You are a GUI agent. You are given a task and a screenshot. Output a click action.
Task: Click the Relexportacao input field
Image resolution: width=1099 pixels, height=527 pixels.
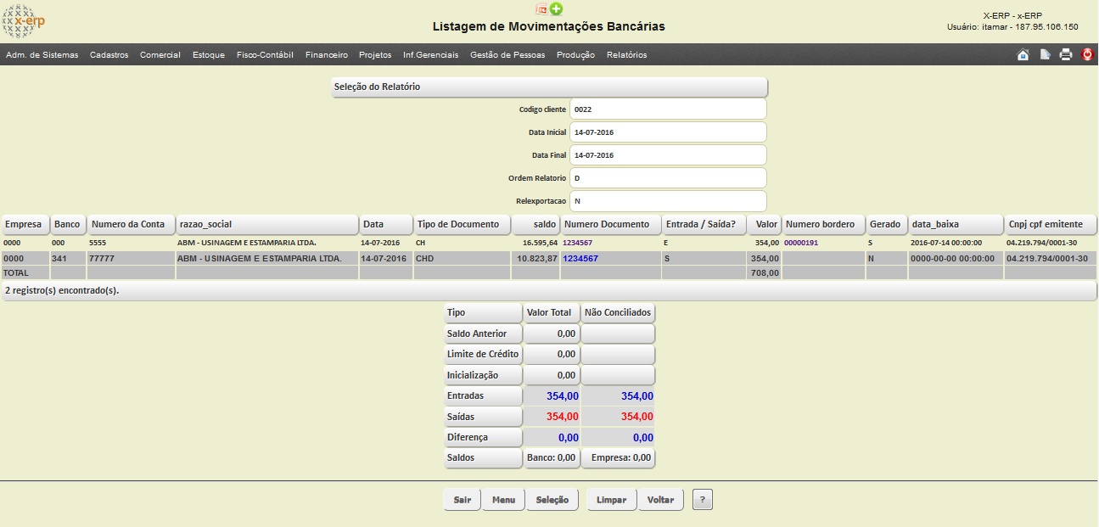(668, 201)
